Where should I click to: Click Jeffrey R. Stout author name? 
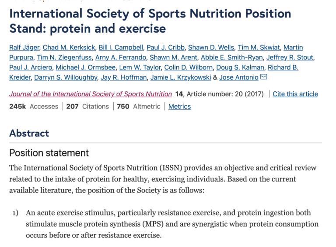pyautogui.click(x=290, y=57)
